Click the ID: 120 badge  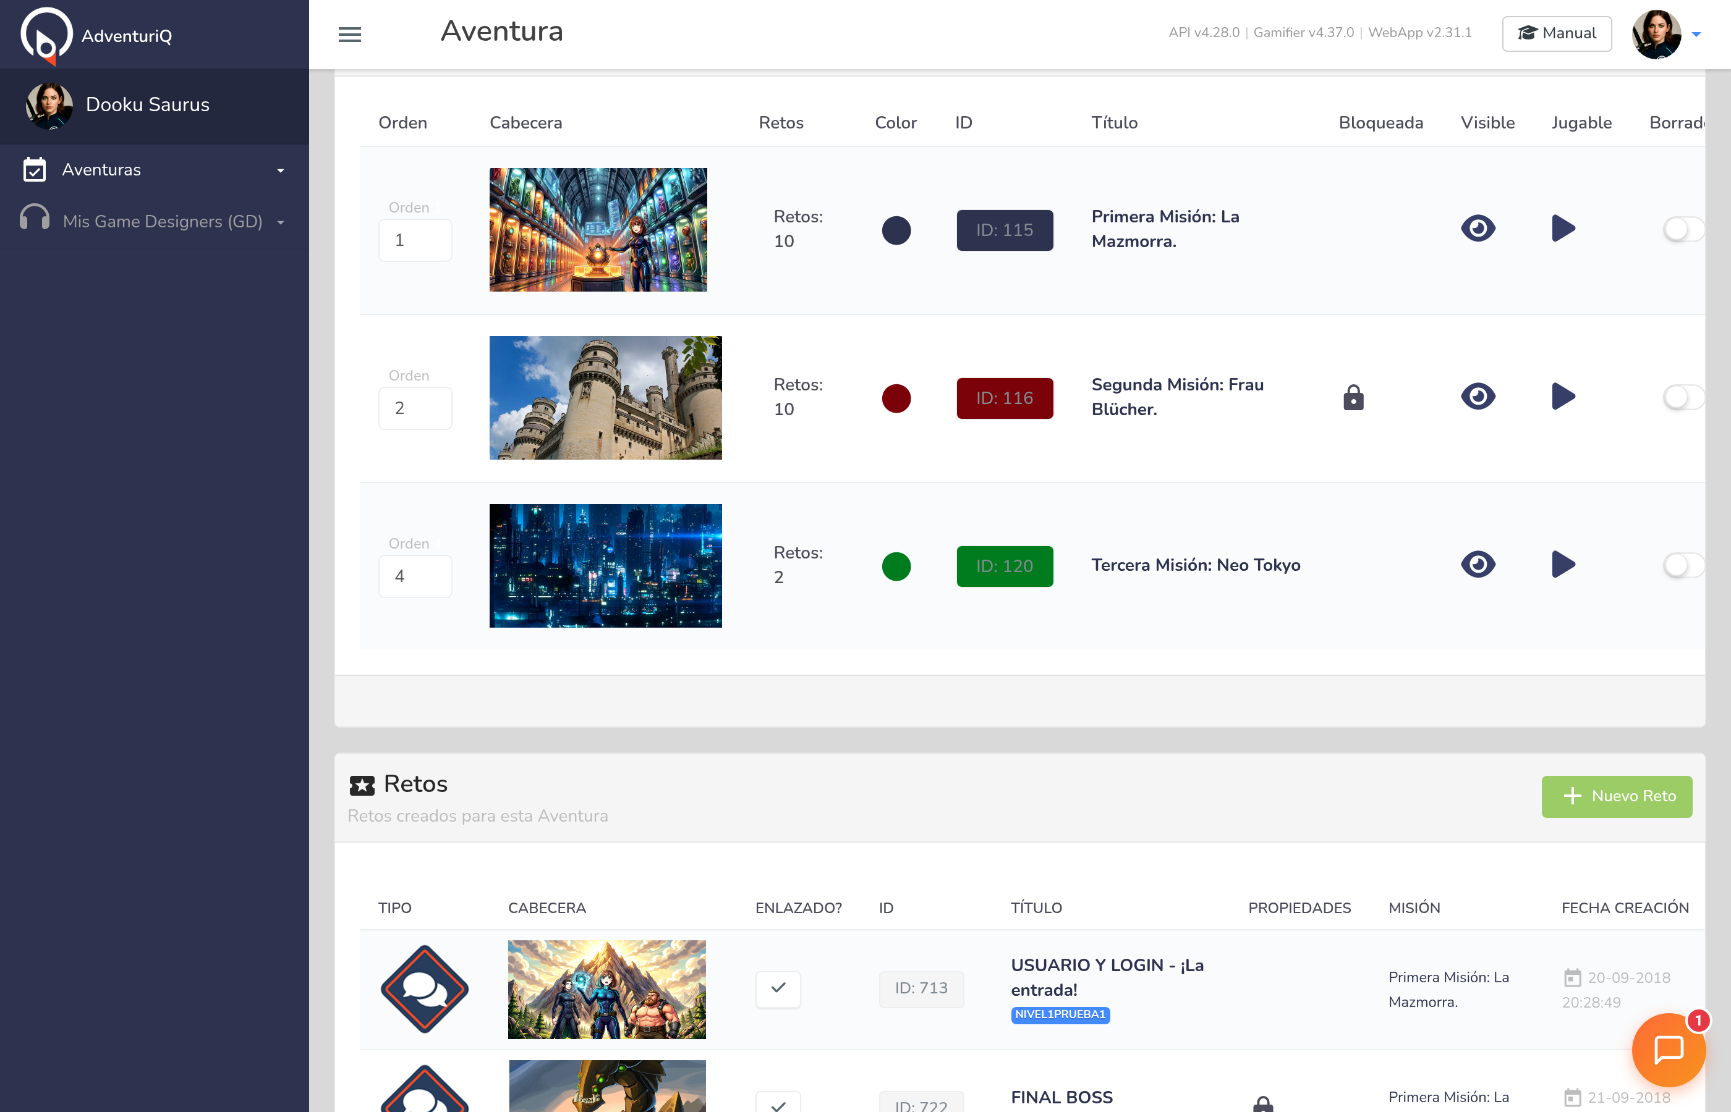click(1005, 567)
